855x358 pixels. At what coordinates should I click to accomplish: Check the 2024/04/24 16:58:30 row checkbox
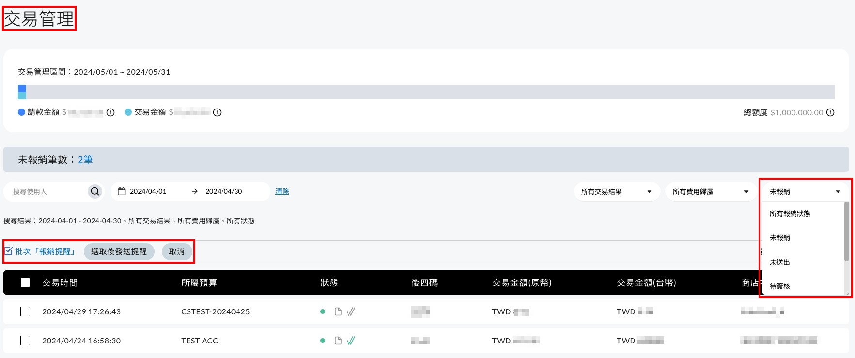click(x=25, y=341)
